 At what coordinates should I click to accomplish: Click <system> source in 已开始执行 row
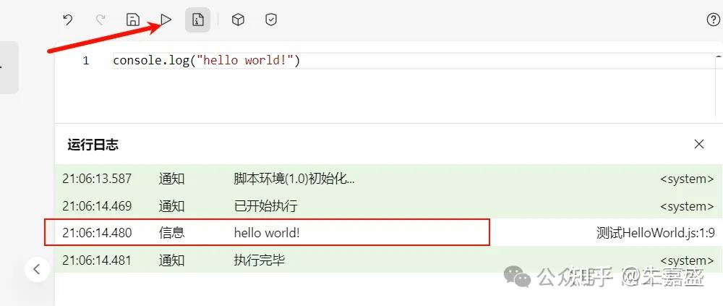pyautogui.click(x=687, y=206)
